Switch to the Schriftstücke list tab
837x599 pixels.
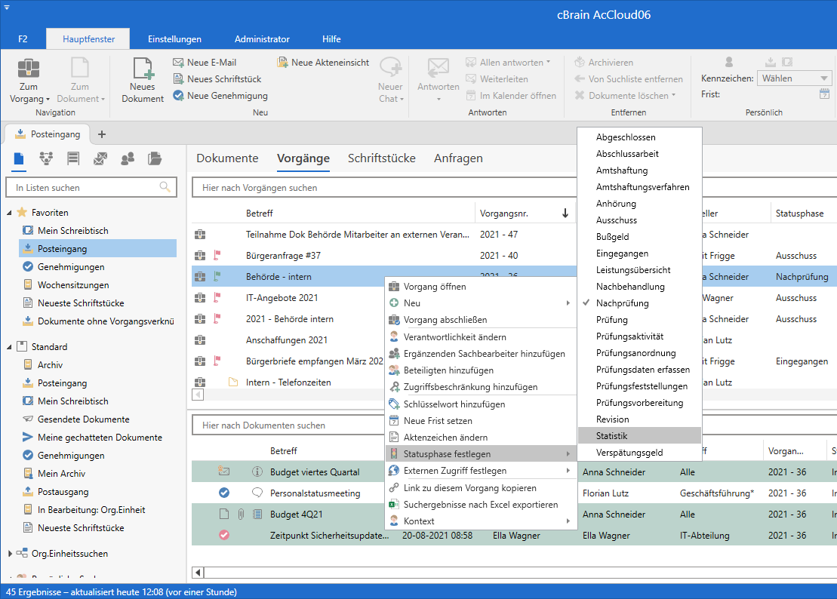click(x=381, y=158)
